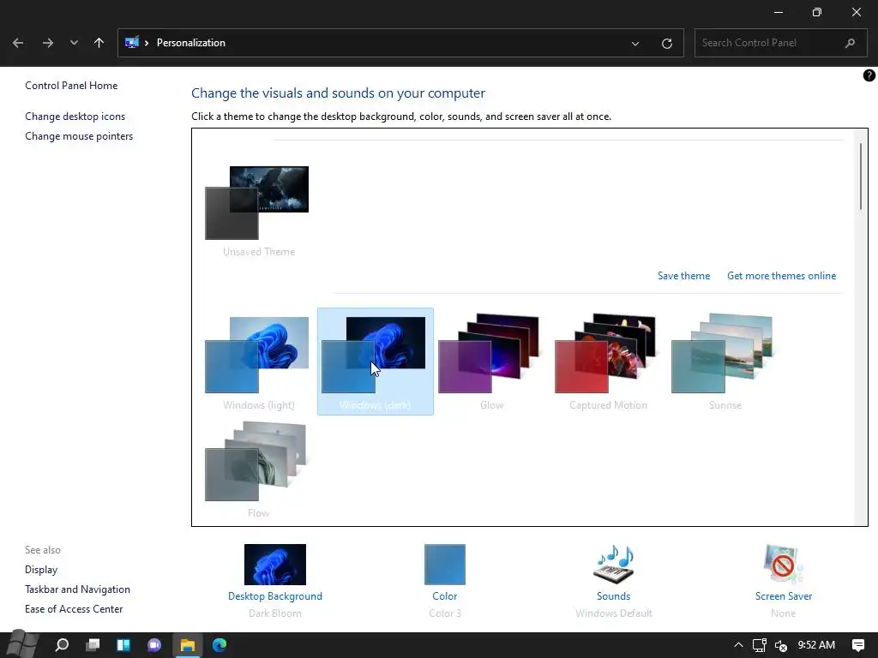Open taskbar Search
This screenshot has width=878, height=658.
[62, 645]
